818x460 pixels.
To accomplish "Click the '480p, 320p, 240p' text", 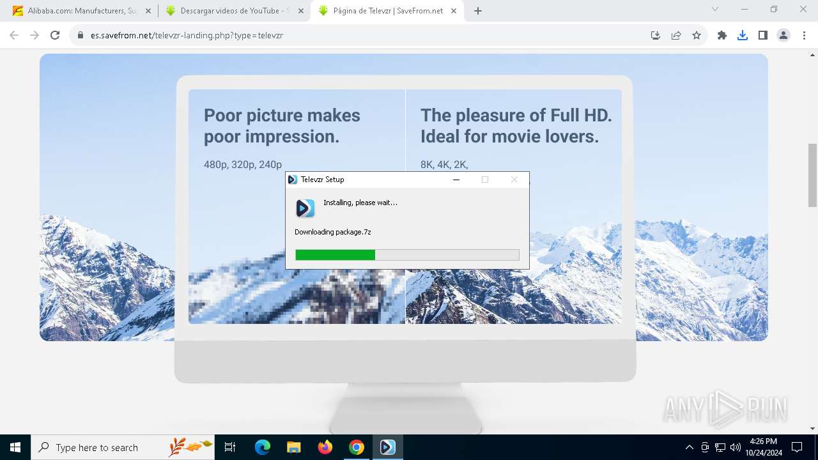I will click(243, 164).
